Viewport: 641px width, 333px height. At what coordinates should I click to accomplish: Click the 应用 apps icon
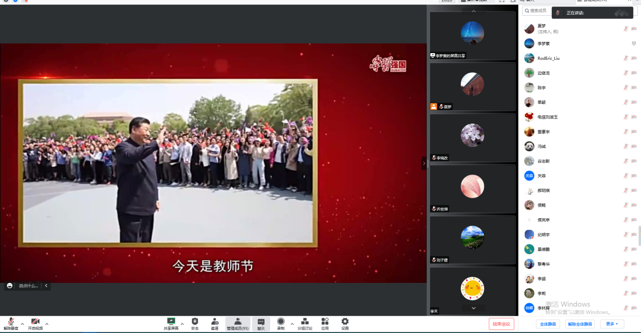tap(325, 321)
